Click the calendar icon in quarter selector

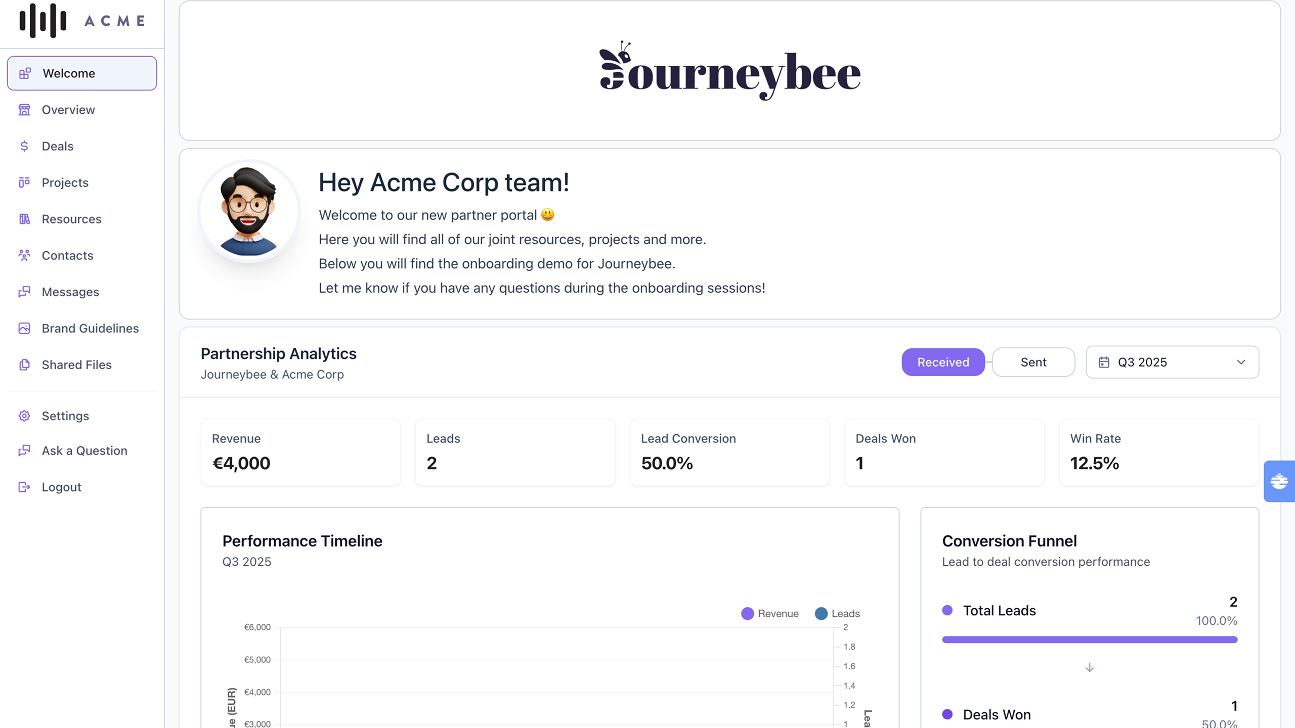pos(1104,362)
